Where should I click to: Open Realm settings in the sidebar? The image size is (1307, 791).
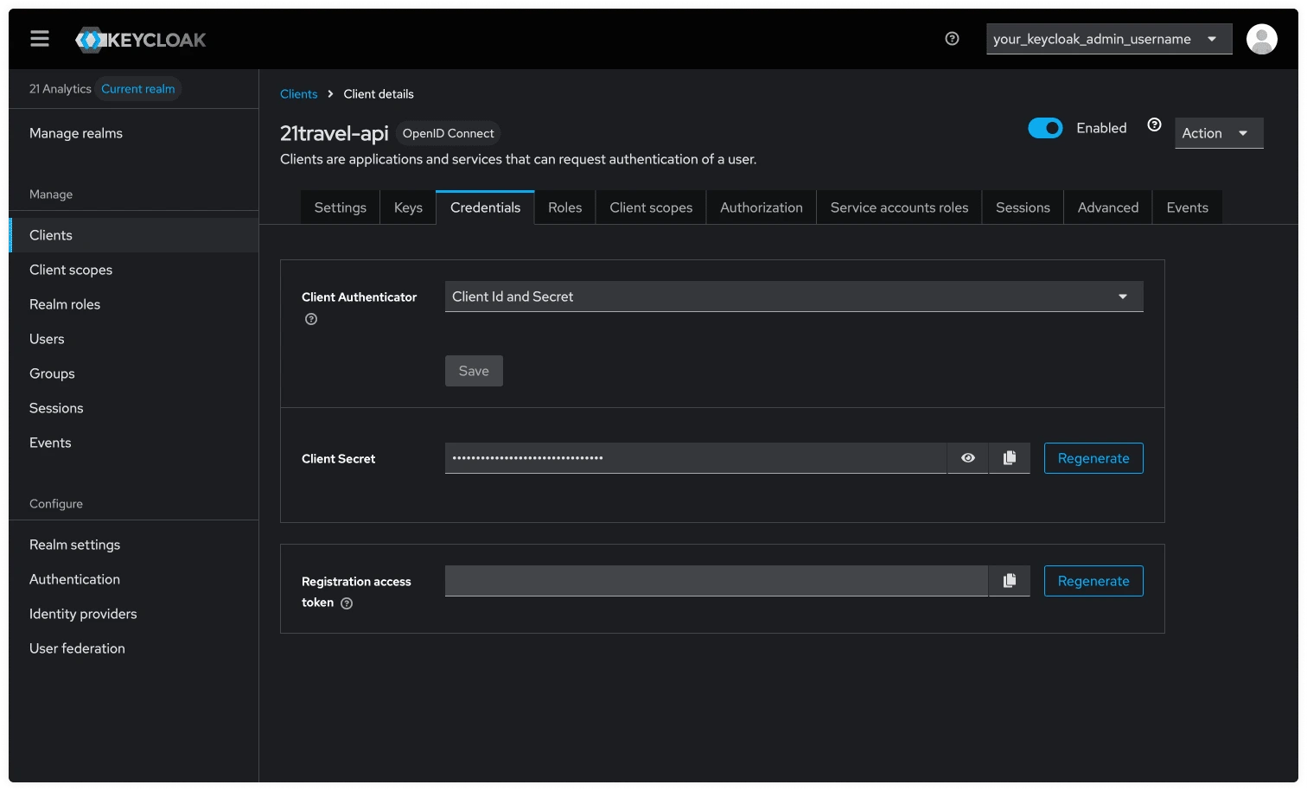(74, 545)
